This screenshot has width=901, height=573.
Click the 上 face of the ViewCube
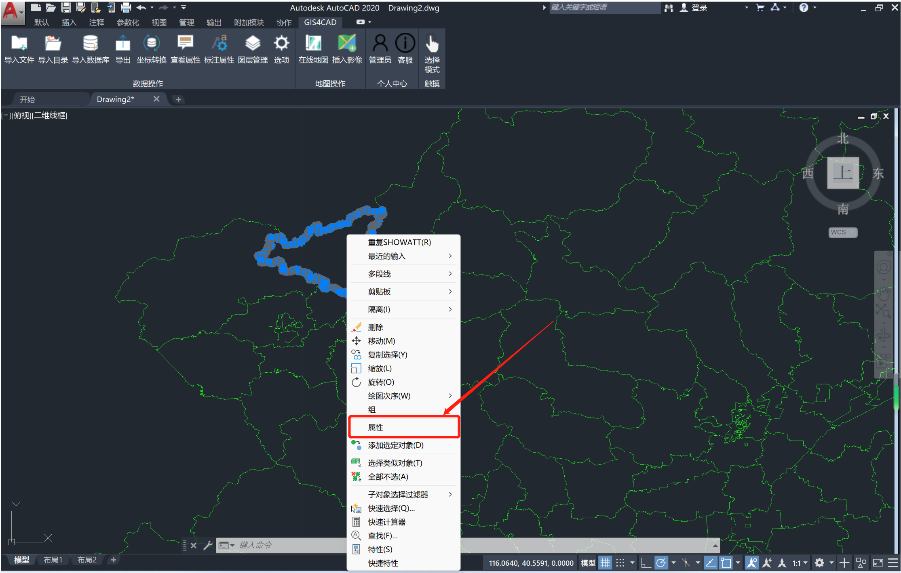(843, 173)
